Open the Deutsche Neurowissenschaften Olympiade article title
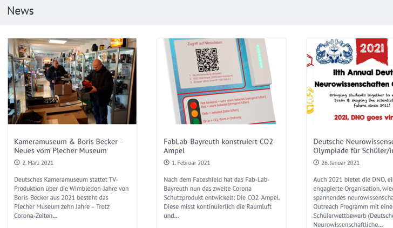The width and height of the screenshot is (393, 228). [x=353, y=146]
